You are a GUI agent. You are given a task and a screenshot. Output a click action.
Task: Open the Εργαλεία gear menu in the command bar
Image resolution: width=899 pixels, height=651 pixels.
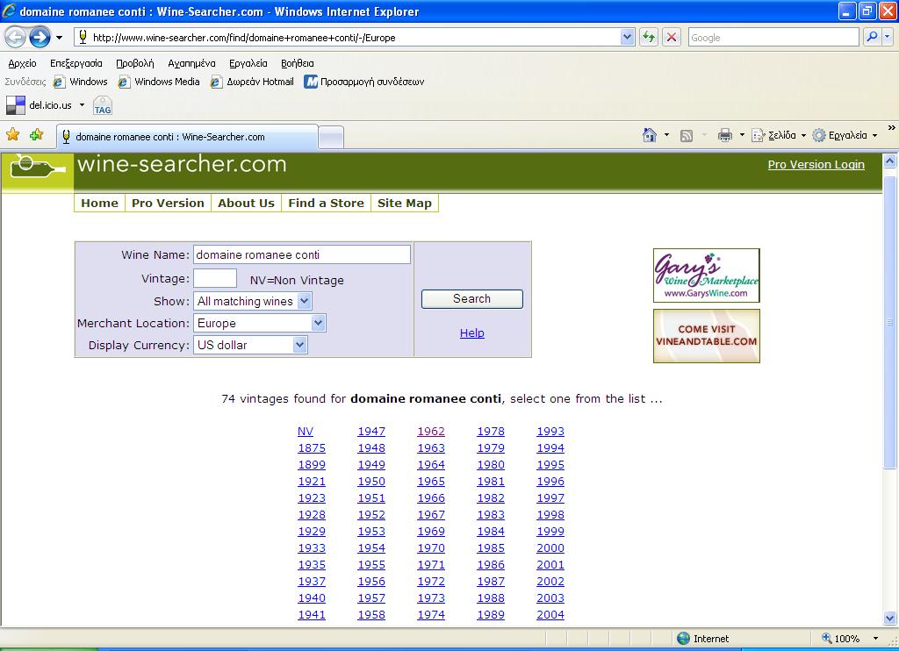[845, 135]
